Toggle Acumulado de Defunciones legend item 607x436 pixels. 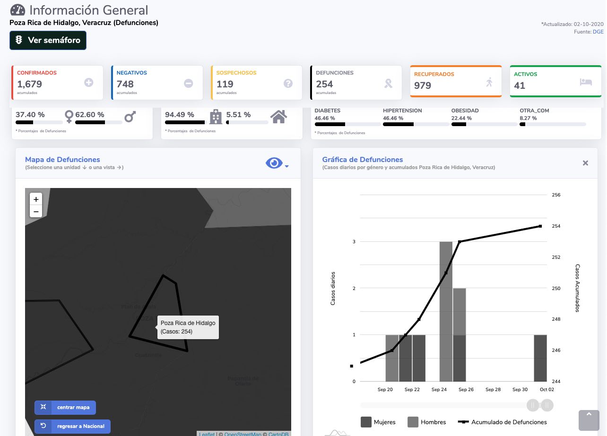[x=502, y=422]
